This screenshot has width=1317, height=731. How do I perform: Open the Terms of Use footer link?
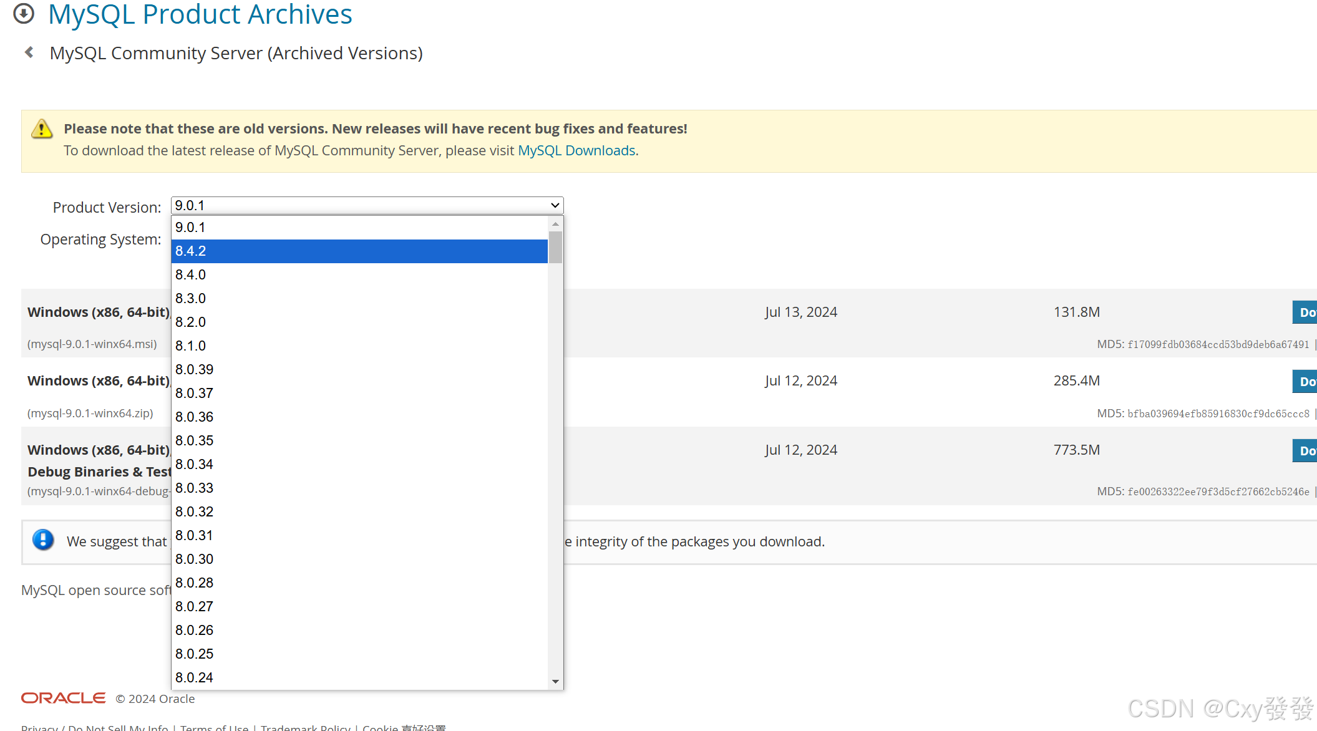tap(214, 727)
